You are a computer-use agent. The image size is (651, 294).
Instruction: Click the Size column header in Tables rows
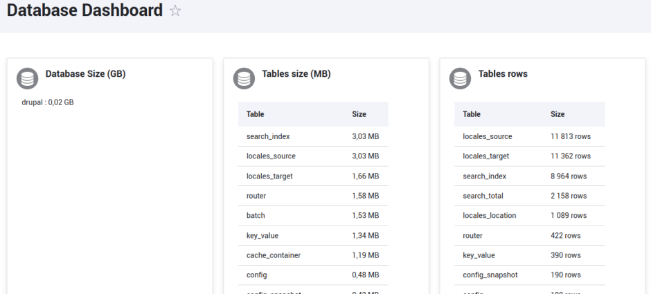[558, 114]
